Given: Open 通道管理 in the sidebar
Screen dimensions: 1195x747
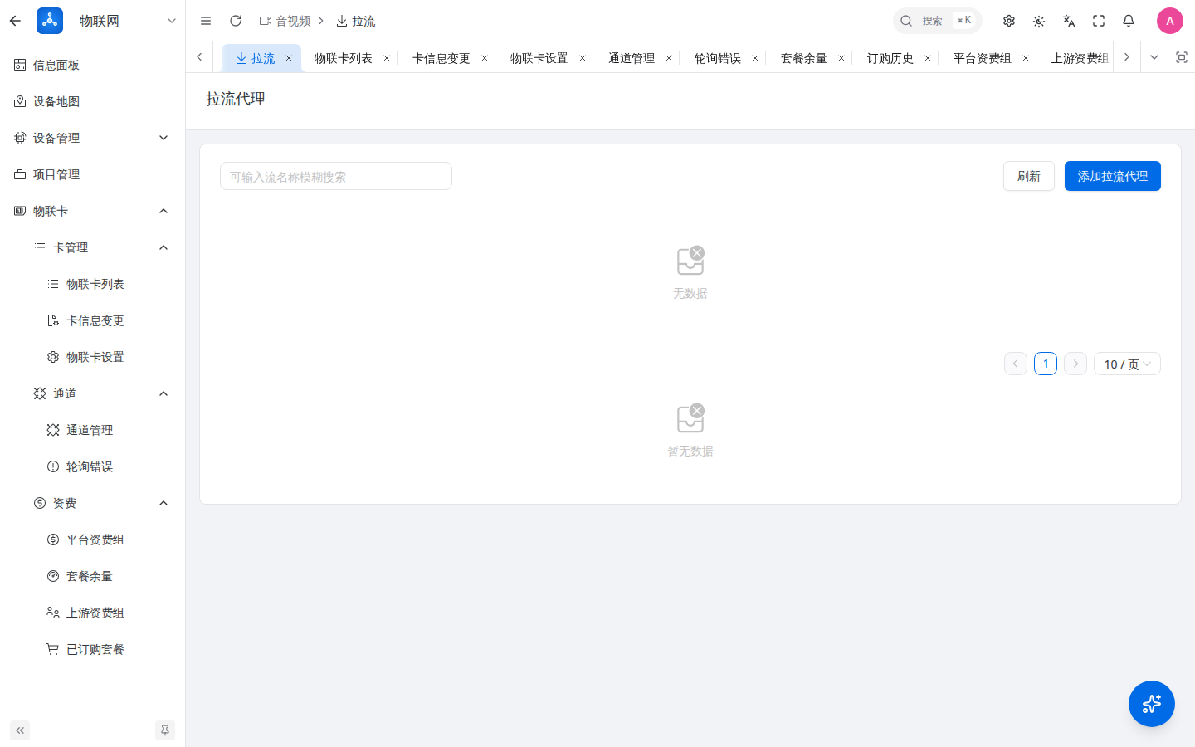Looking at the screenshot, I should 92,430.
